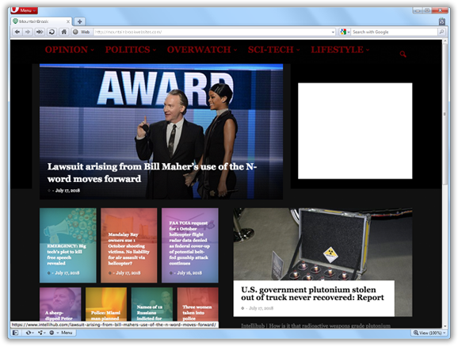Viewport: 458px width, 346px height.
Task: Open the Opera Turbo dropdown in status bar
Action: [53, 333]
